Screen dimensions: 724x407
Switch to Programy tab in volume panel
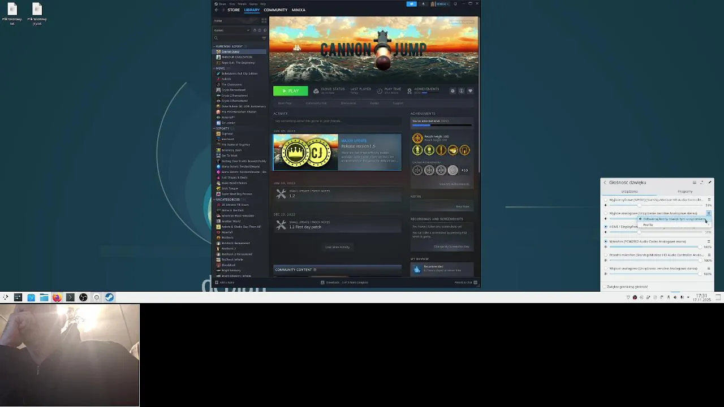(685, 192)
